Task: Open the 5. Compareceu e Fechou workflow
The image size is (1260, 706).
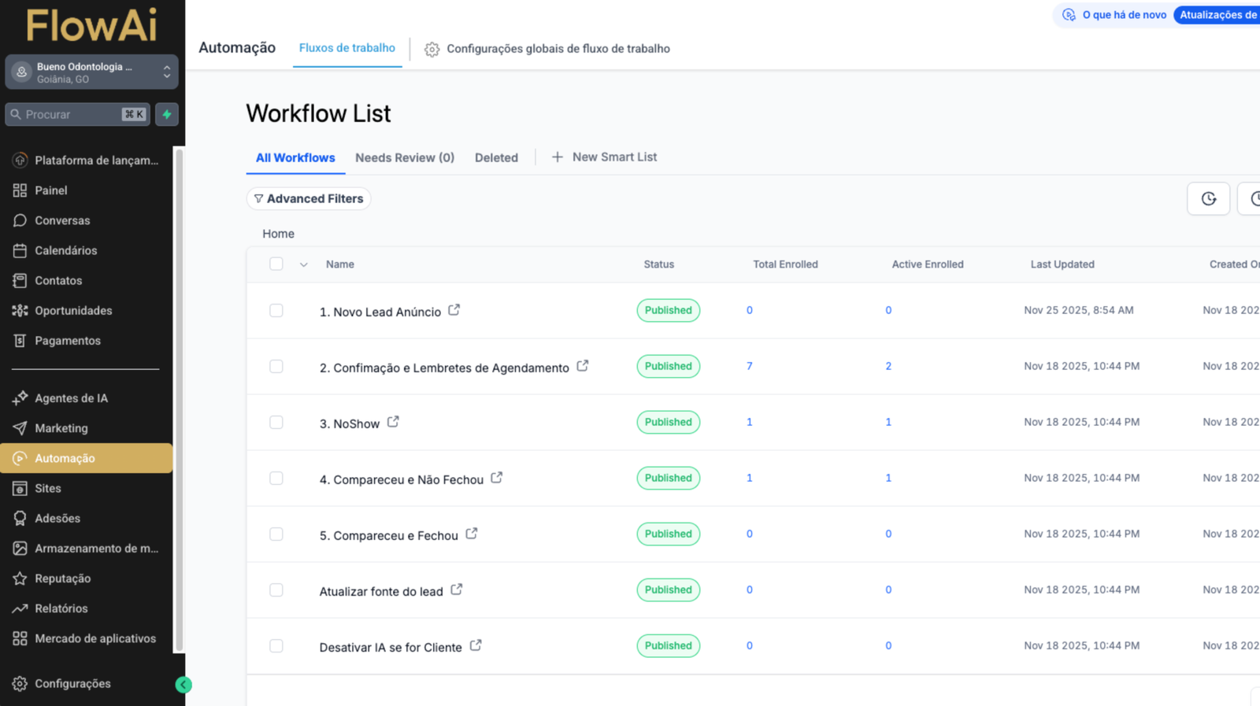Action: (x=388, y=535)
